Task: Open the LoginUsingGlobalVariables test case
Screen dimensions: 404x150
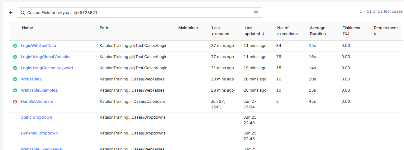Action: (46, 57)
